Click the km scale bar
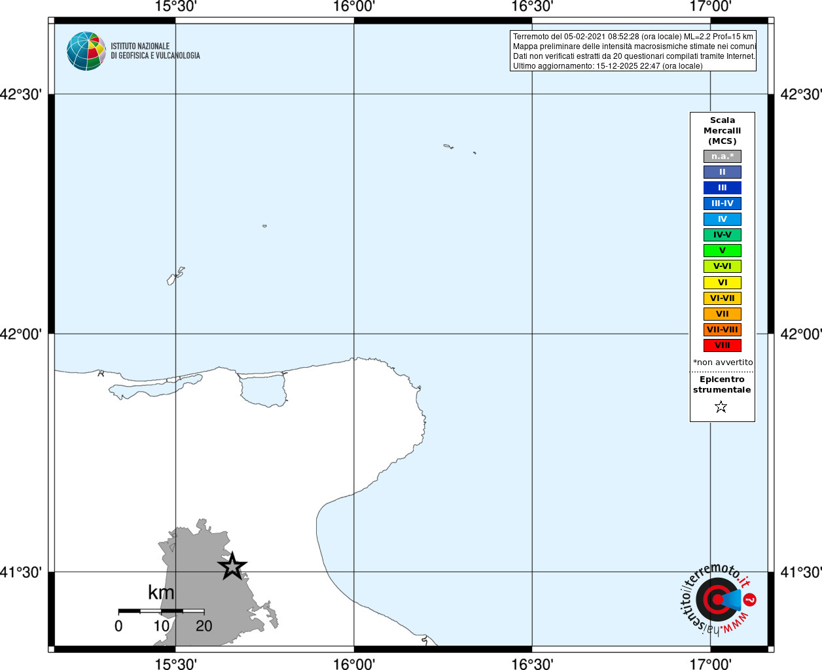 coord(161,611)
